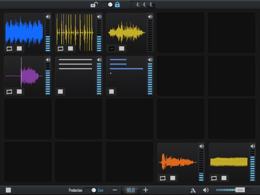Click the blue locked padlock icon

[x=118, y=4]
